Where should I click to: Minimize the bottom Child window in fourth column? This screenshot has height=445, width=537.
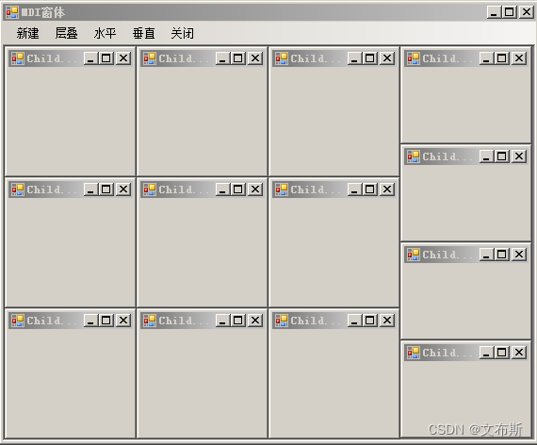(486, 353)
